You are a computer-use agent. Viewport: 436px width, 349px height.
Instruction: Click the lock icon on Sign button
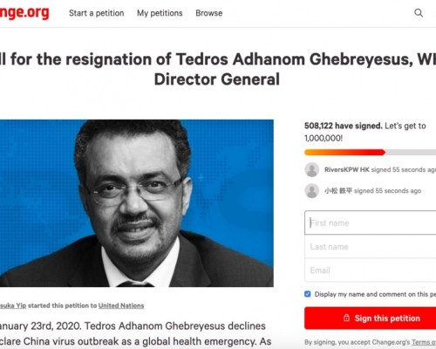click(x=346, y=318)
